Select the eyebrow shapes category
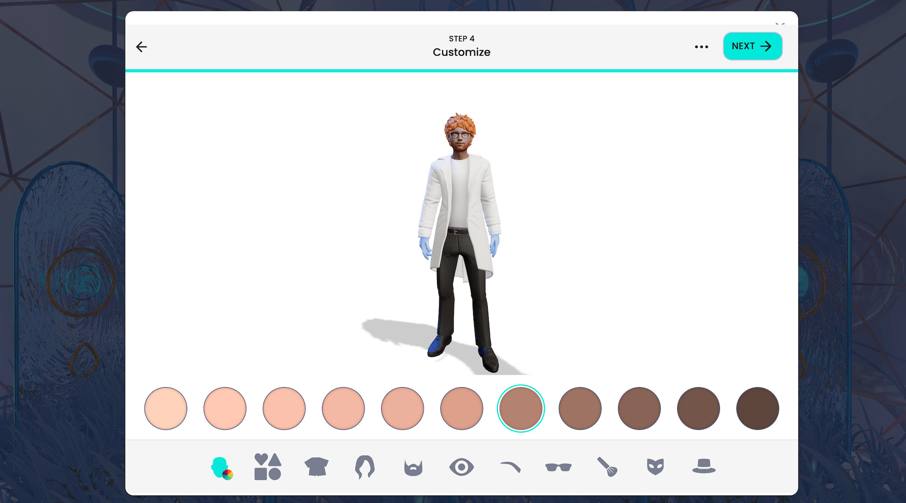 point(510,468)
